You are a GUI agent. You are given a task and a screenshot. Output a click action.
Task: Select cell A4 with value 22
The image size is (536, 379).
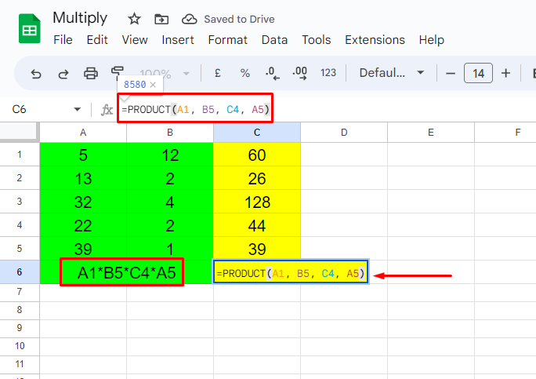click(x=83, y=225)
